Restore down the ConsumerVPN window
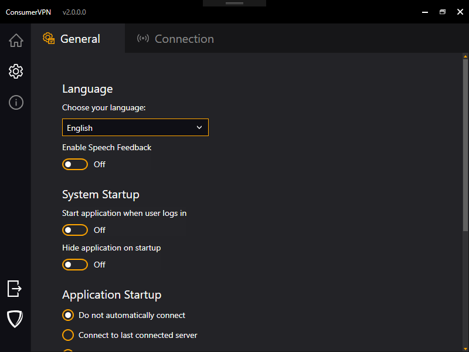This screenshot has width=469, height=352. point(443,12)
